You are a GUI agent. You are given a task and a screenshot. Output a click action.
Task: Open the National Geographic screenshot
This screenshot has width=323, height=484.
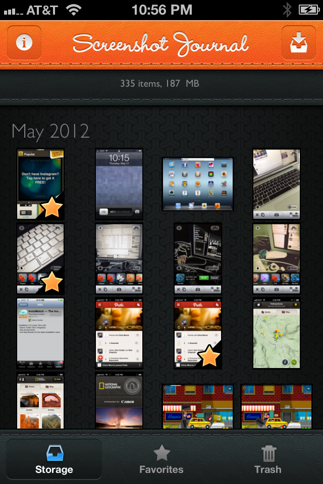tap(119, 401)
